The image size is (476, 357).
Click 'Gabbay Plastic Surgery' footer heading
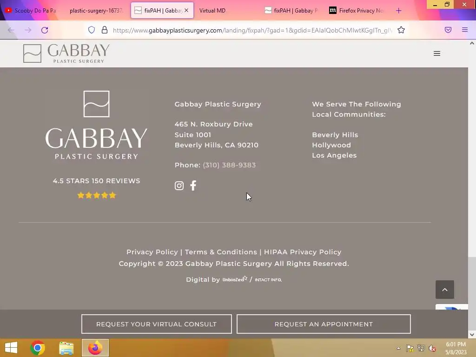(218, 104)
